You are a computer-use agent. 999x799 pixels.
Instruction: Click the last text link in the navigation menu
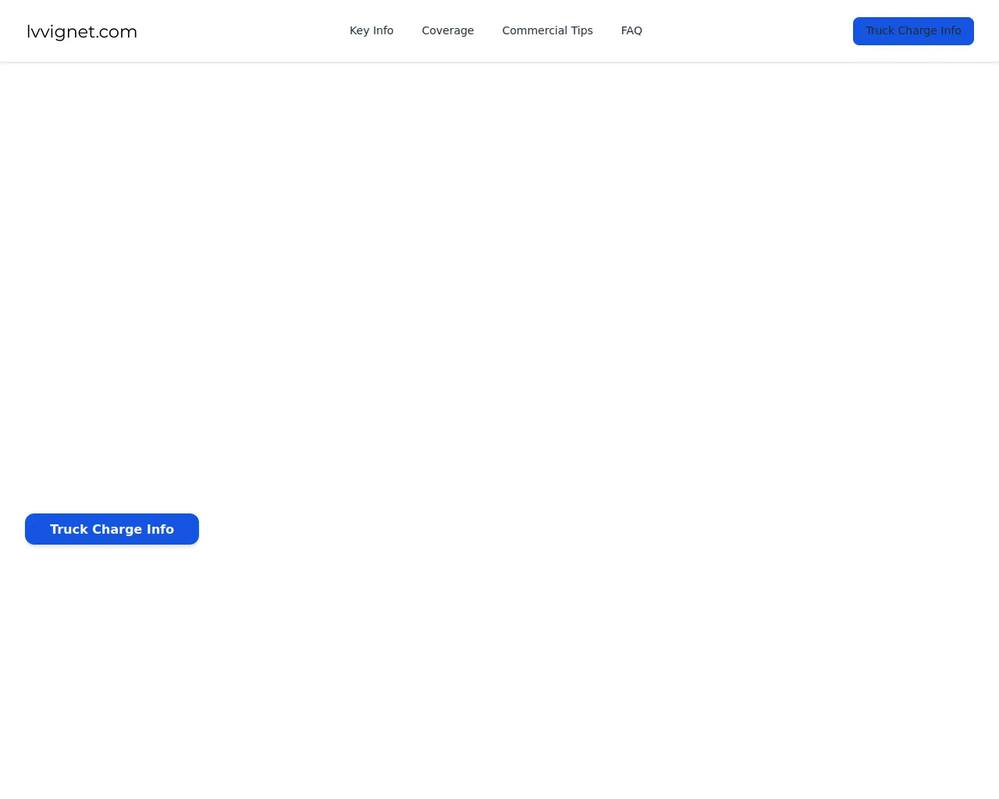[631, 30]
